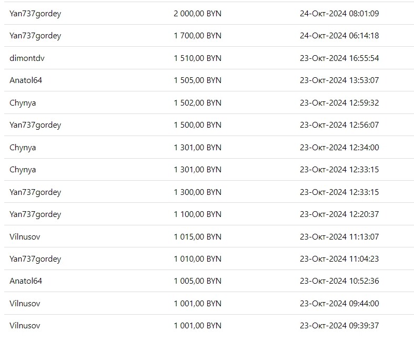Select the 1 300,00 BYN amount
This screenshot has height=342, width=414.
pos(197,192)
